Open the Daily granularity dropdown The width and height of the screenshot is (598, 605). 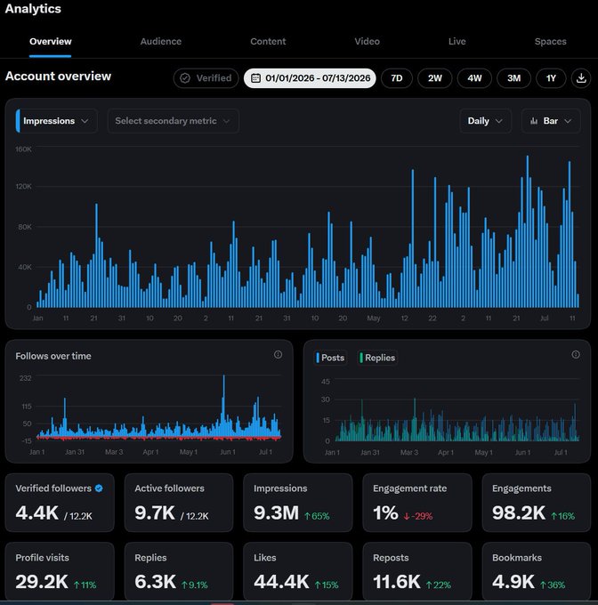click(485, 121)
